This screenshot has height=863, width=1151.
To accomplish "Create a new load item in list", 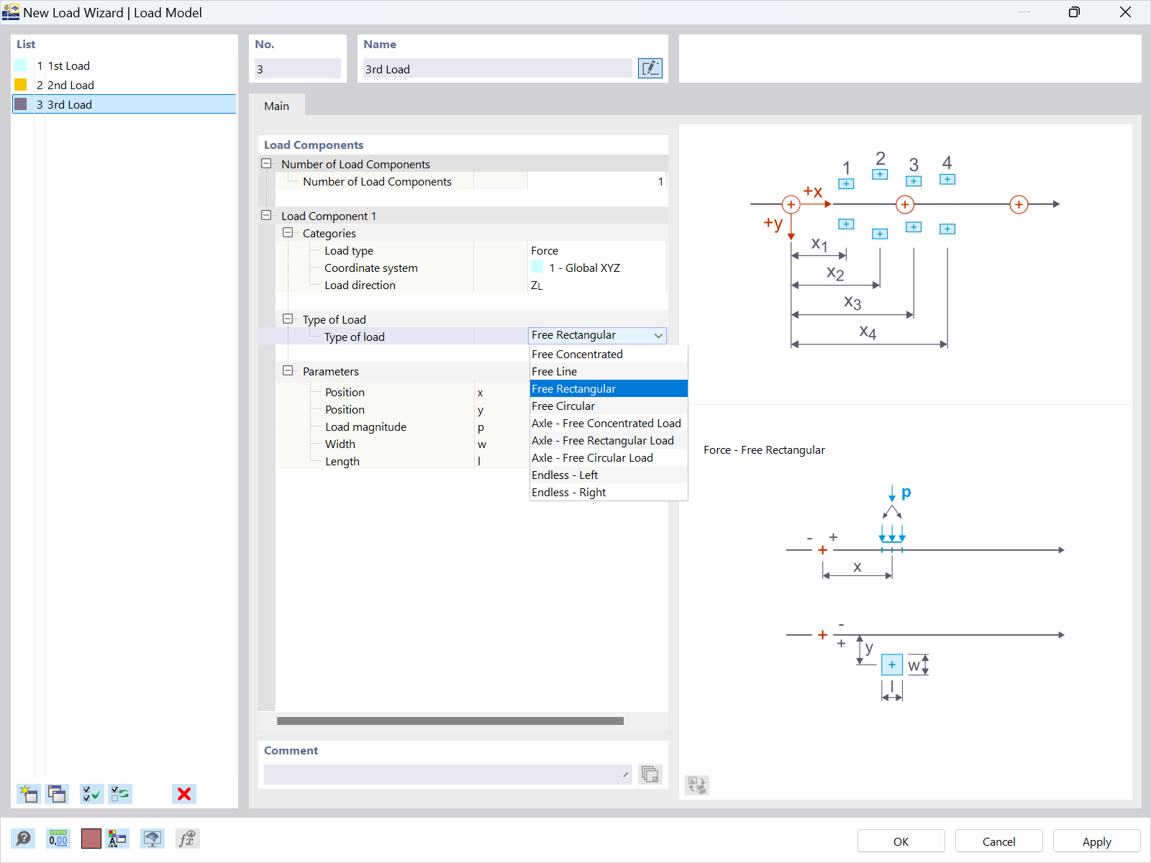I will click(28, 794).
